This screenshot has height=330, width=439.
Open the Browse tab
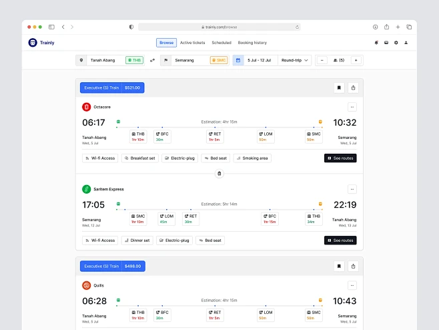click(166, 43)
